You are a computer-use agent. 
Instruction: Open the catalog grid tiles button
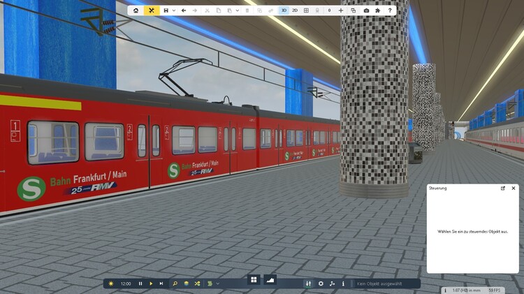[x=254, y=279]
